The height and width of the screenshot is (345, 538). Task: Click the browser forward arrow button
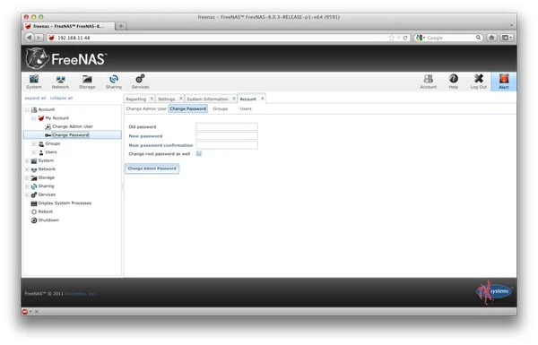click(39, 38)
